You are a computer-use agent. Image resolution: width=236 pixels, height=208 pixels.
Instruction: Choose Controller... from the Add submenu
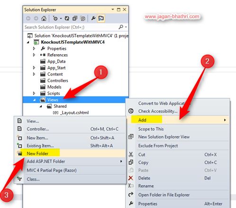tap(70, 129)
